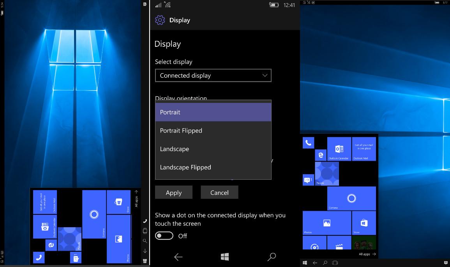
Task: Launch Cortana tile on the rotated left screen
Action: [x=94, y=214]
